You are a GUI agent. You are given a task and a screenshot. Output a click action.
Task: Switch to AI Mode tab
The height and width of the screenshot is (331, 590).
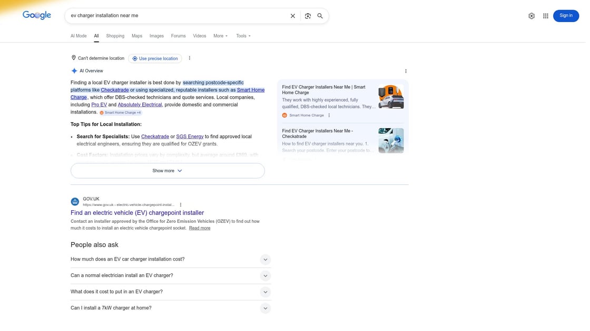pyautogui.click(x=78, y=36)
